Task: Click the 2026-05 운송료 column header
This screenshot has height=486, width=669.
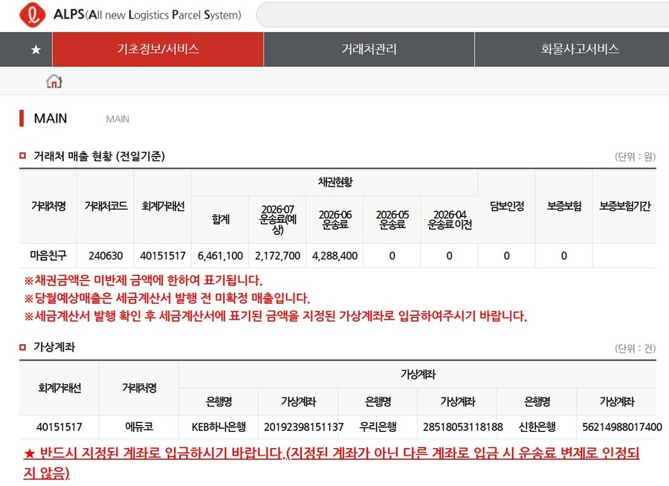Action: pyautogui.click(x=392, y=219)
